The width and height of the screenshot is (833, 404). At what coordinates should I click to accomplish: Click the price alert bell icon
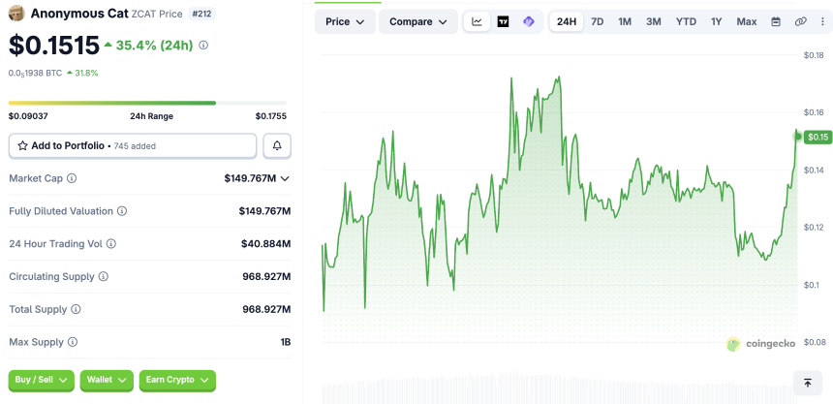click(277, 145)
